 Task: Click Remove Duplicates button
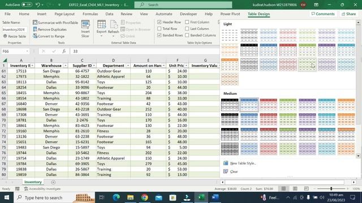click(50, 29)
